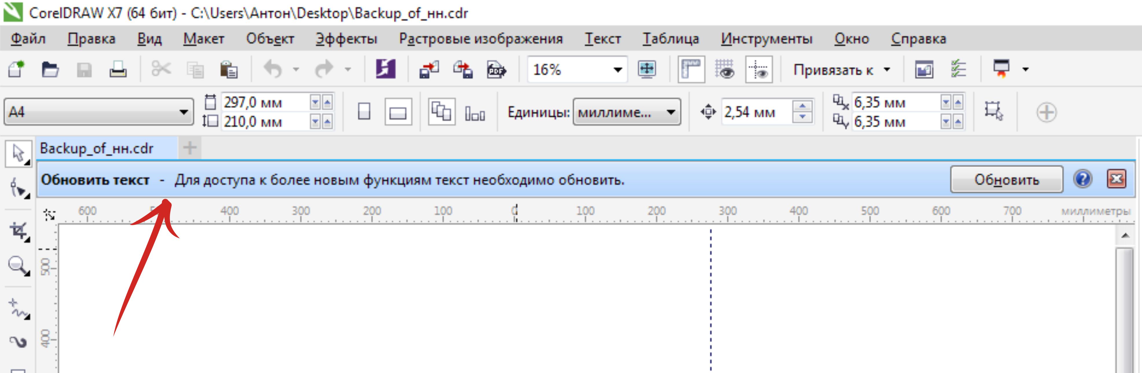Screen dimensions: 1142x373
Task: Create a new document with New icon
Action: 16,70
